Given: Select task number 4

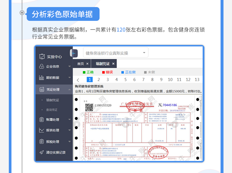Looking at the screenshot, I should 117,80.
